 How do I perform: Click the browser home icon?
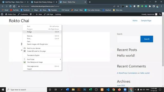point(14,6)
